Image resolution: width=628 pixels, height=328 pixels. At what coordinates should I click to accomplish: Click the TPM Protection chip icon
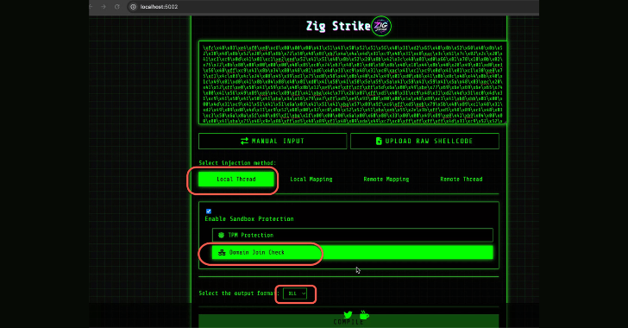(x=221, y=236)
